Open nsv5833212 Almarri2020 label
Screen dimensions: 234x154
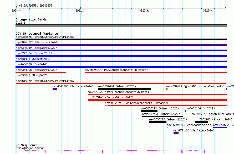(160, 108)
